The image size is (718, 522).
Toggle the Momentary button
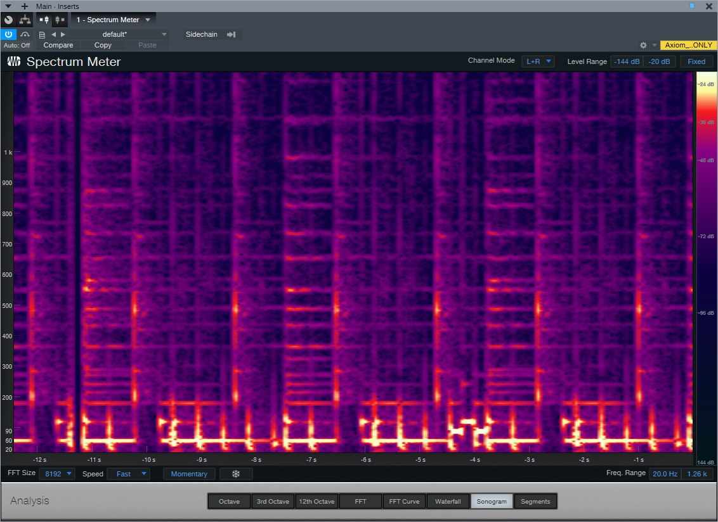[x=189, y=474]
